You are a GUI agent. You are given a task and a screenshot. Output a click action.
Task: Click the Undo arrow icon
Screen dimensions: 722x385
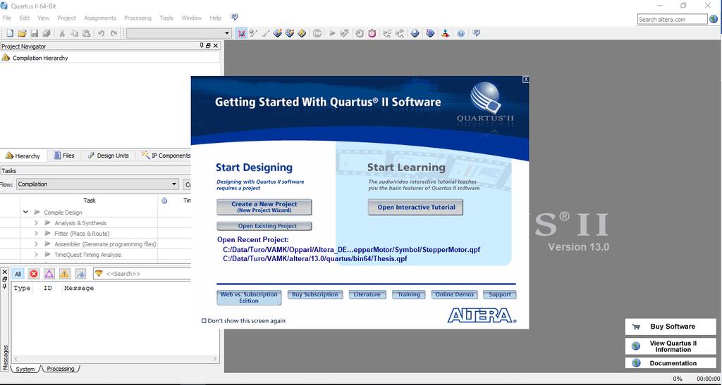point(102,33)
